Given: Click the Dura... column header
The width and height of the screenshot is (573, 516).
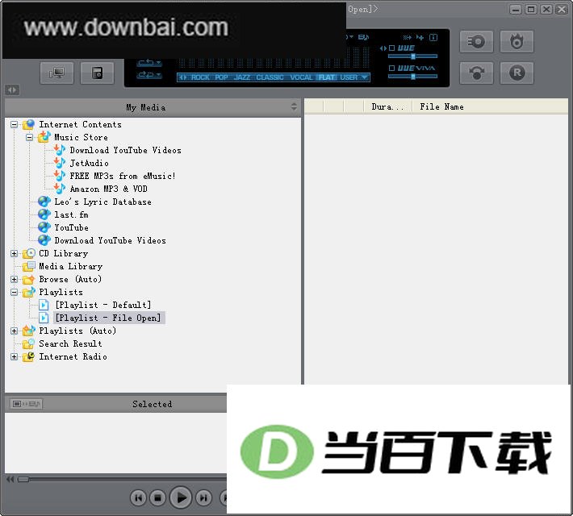Looking at the screenshot, I should (388, 106).
